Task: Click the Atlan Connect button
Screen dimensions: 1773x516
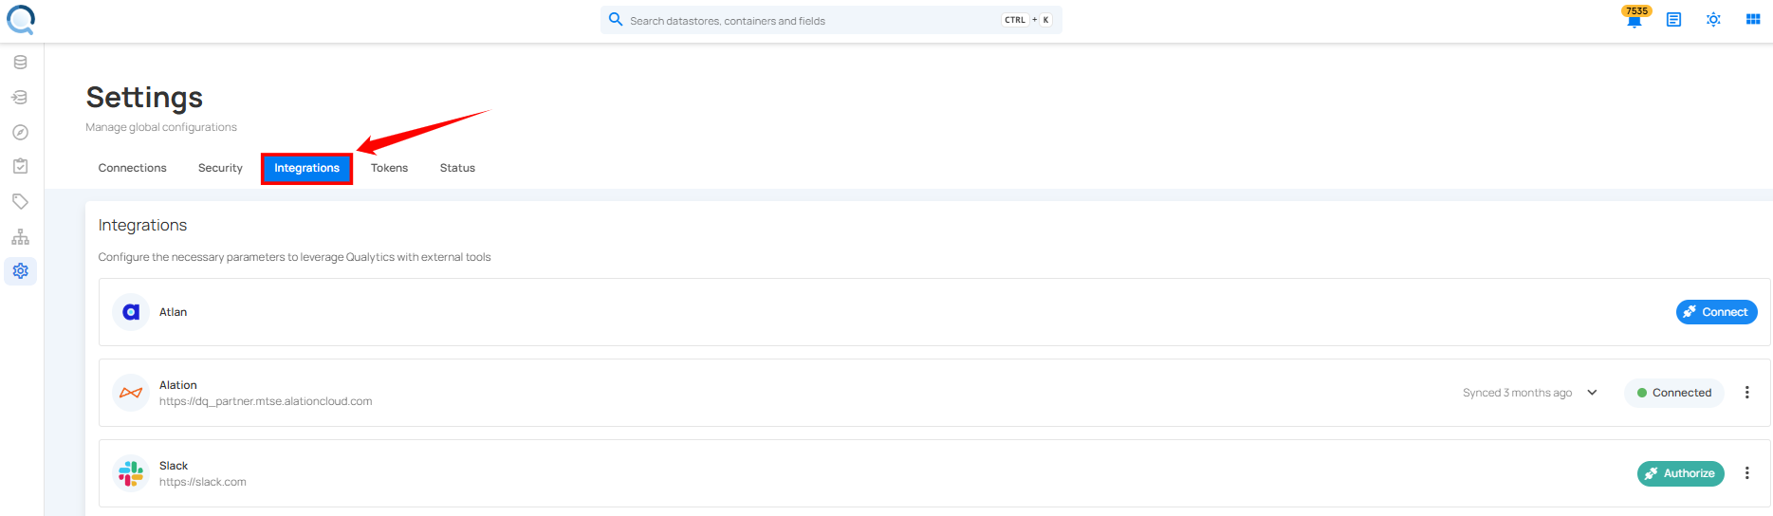Action: tap(1716, 312)
